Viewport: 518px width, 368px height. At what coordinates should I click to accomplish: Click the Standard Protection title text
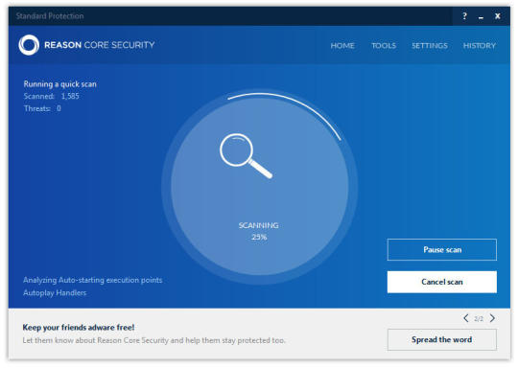click(x=50, y=16)
